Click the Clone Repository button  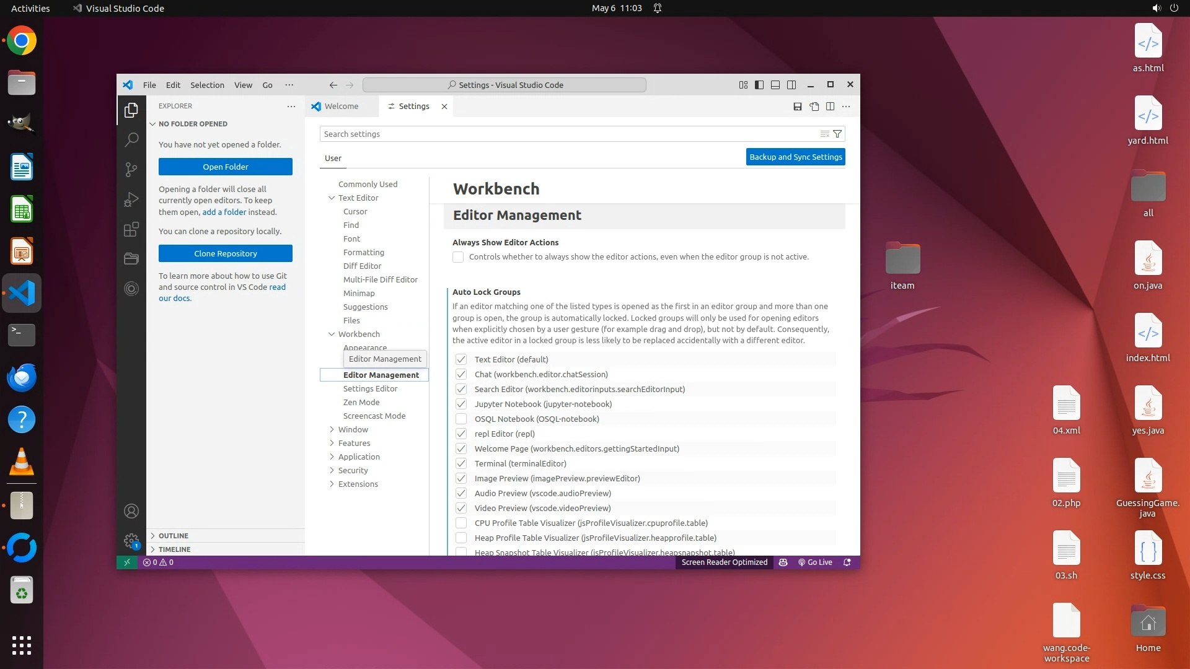pos(225,253)
